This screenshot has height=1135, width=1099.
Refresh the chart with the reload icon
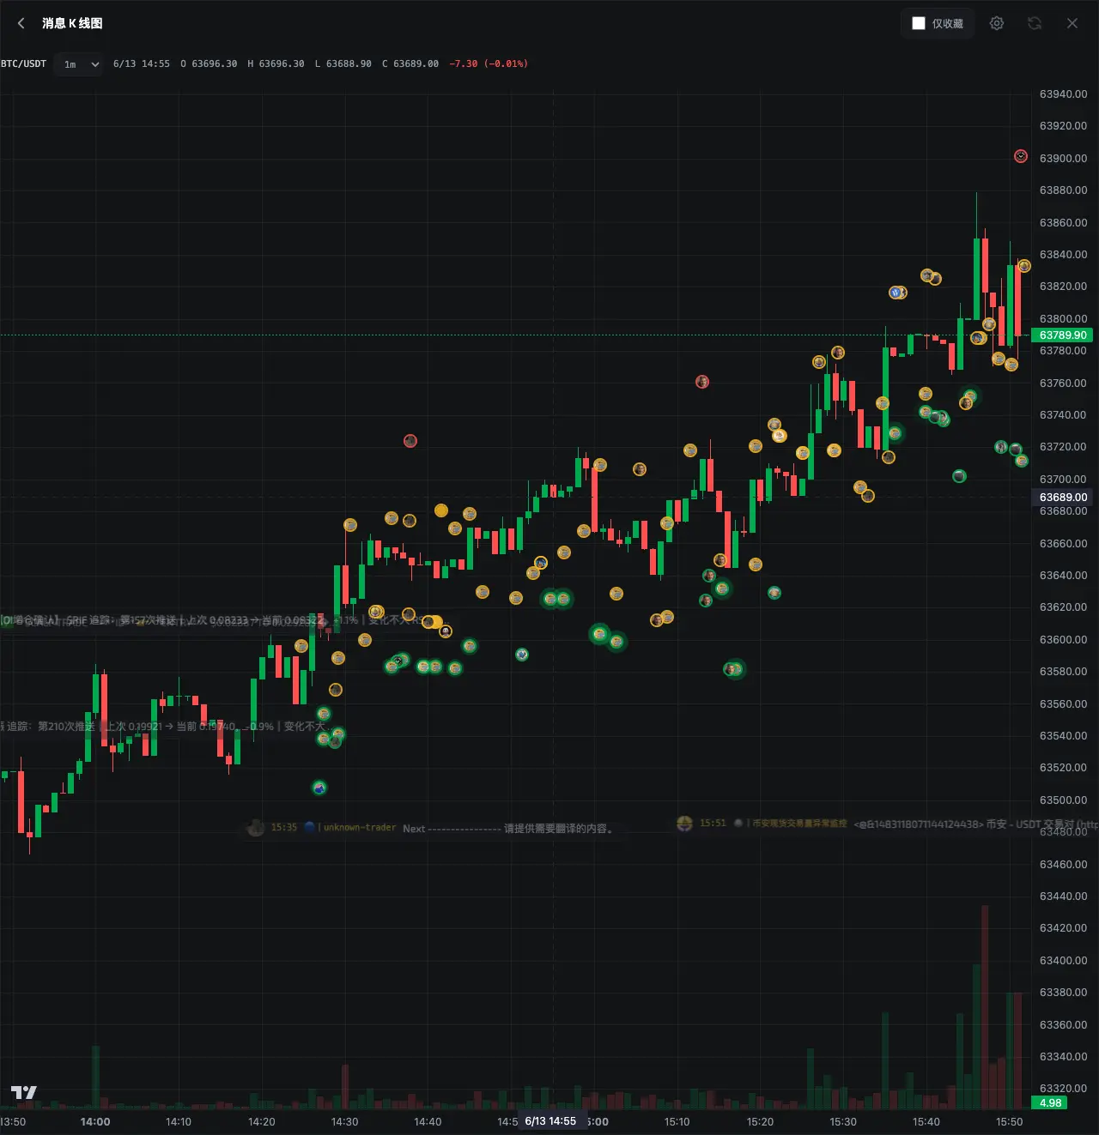click(1035, 23)
